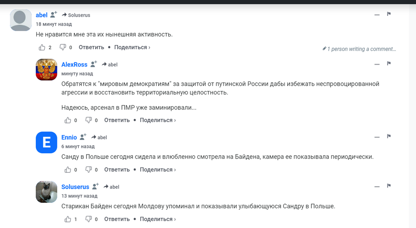Follow AlexRoss via add-person icon
The height and width of the screenshot is (228, 416).
point(94,64)
